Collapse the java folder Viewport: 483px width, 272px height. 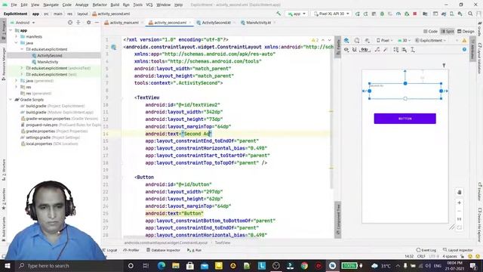point(17,43)
